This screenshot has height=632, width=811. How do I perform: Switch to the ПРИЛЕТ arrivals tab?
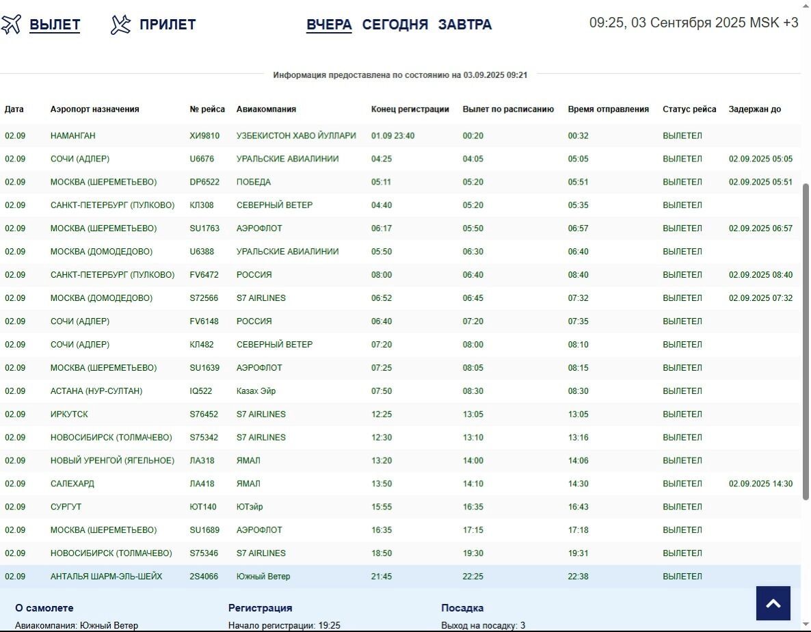168,25
